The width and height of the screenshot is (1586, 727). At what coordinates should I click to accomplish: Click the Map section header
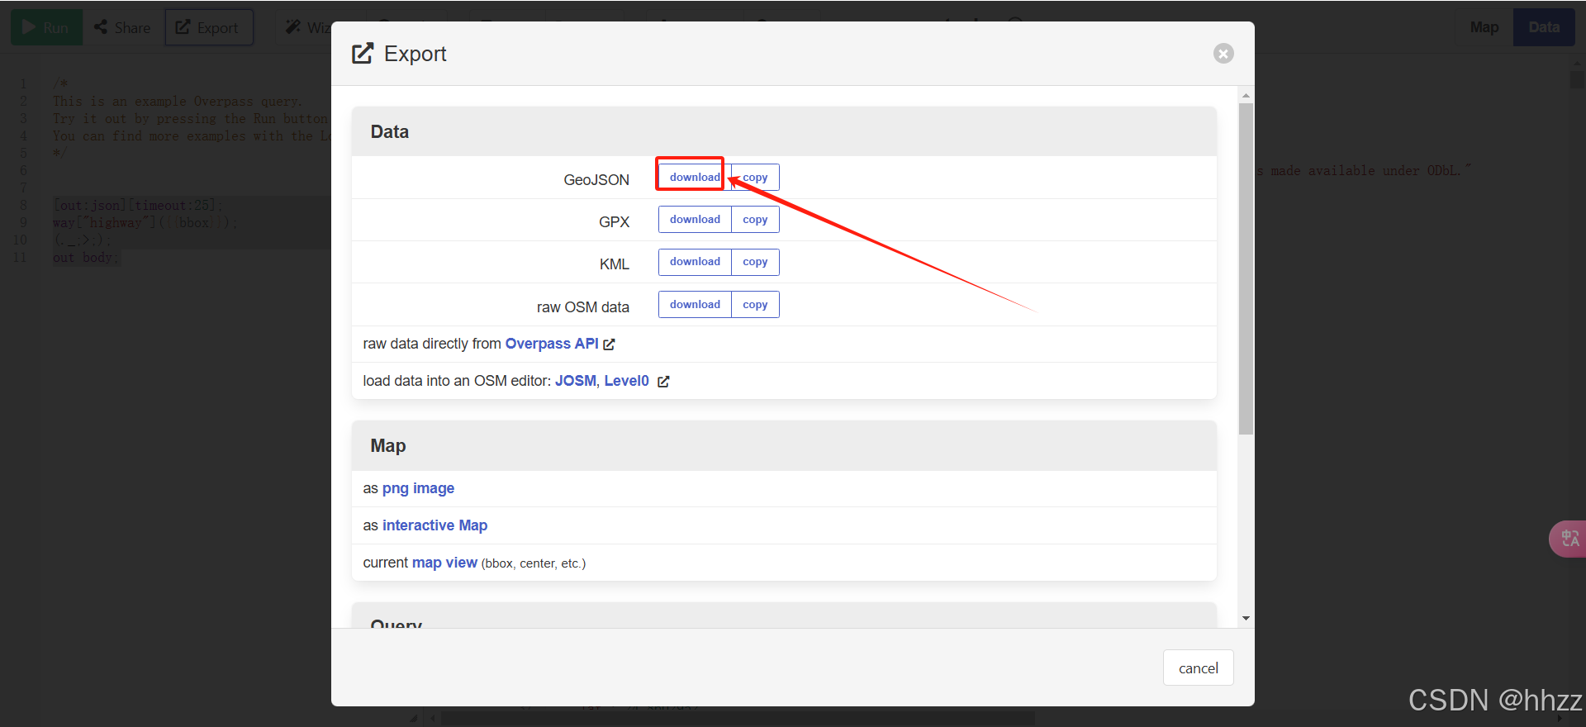click(784, 446)
